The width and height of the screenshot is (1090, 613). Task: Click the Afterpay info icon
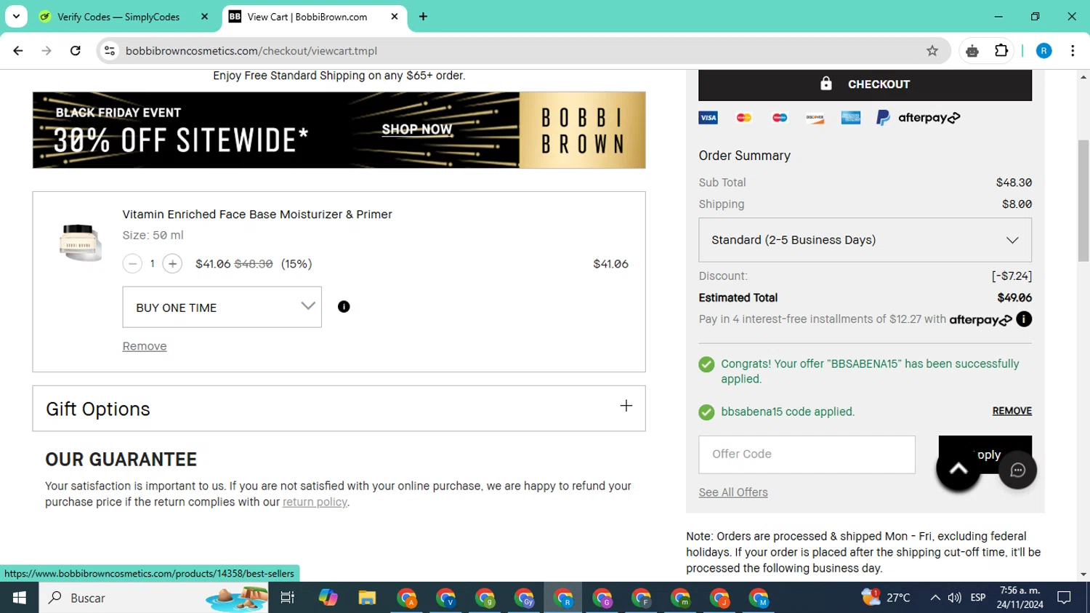1024,319
